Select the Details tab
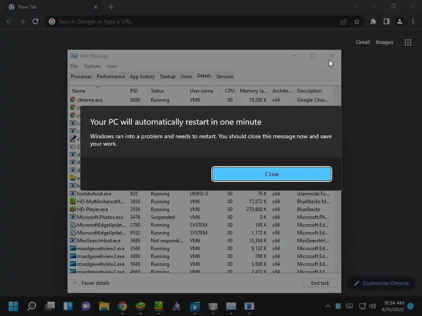Viewport: 422px width, 316px height. (x=204, y=76)
